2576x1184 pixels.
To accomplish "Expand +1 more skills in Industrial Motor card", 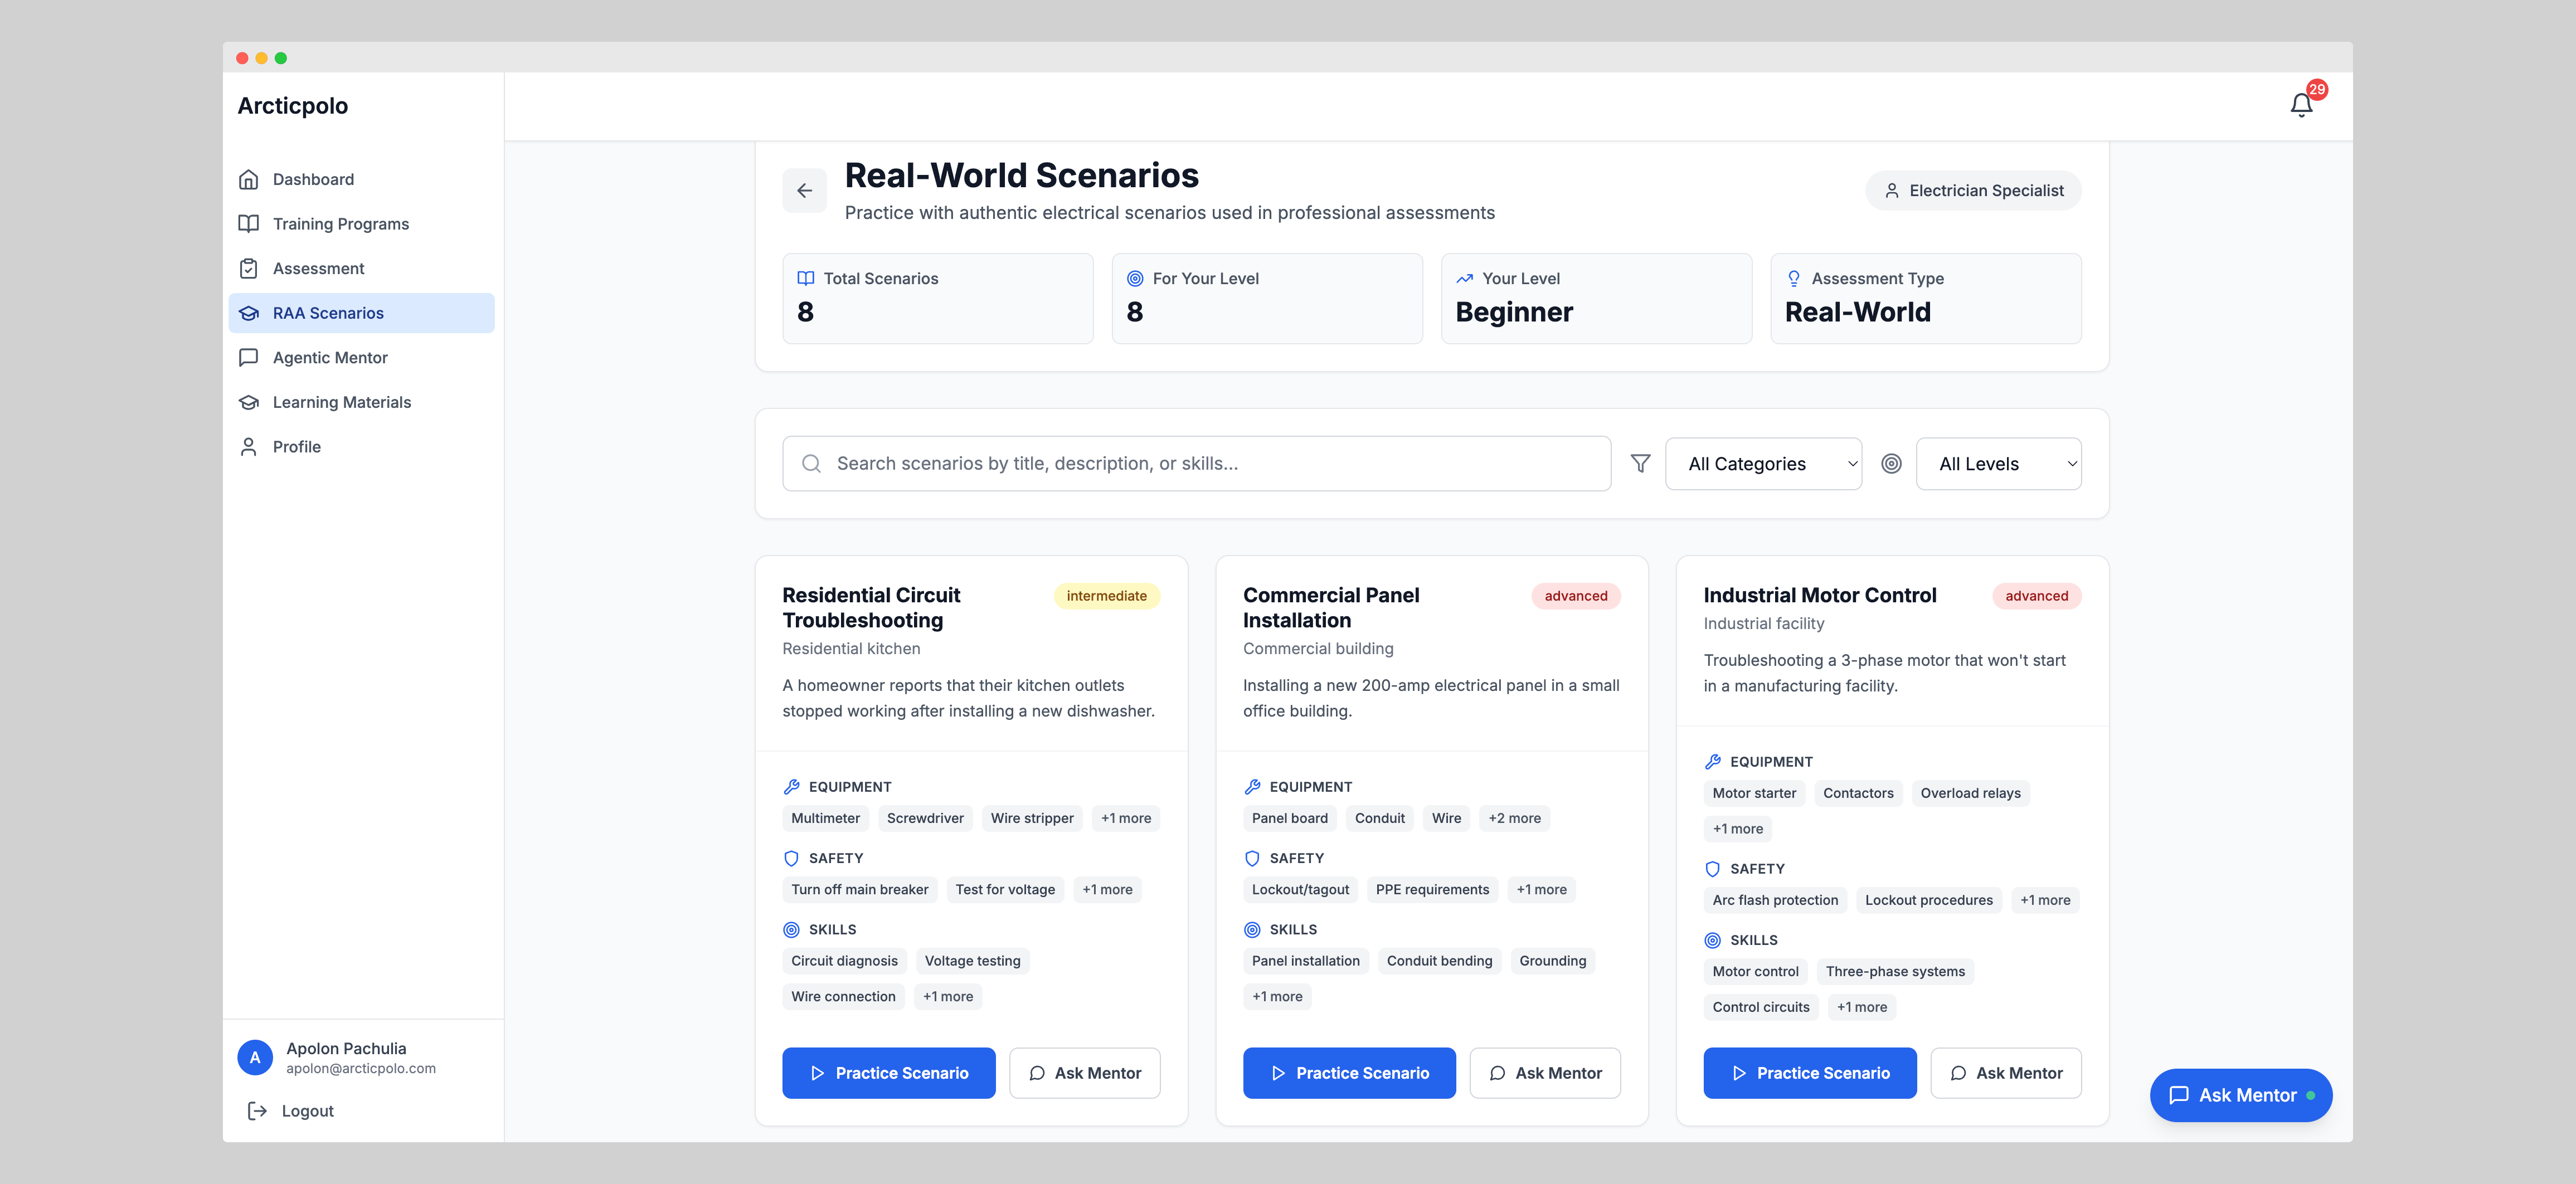I will click(x=1861, y=1007).
